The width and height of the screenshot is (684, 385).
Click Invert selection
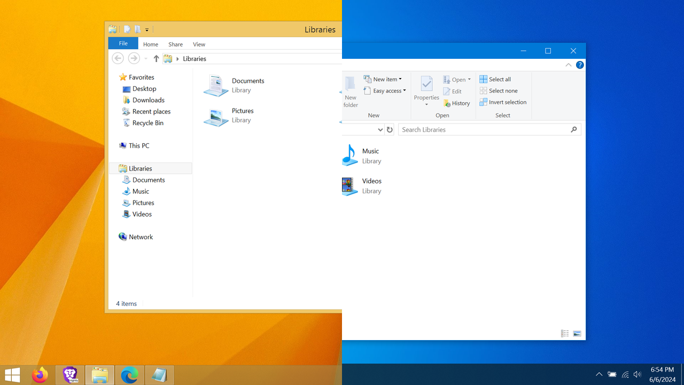pyautogui.click(x=504, y=102)
